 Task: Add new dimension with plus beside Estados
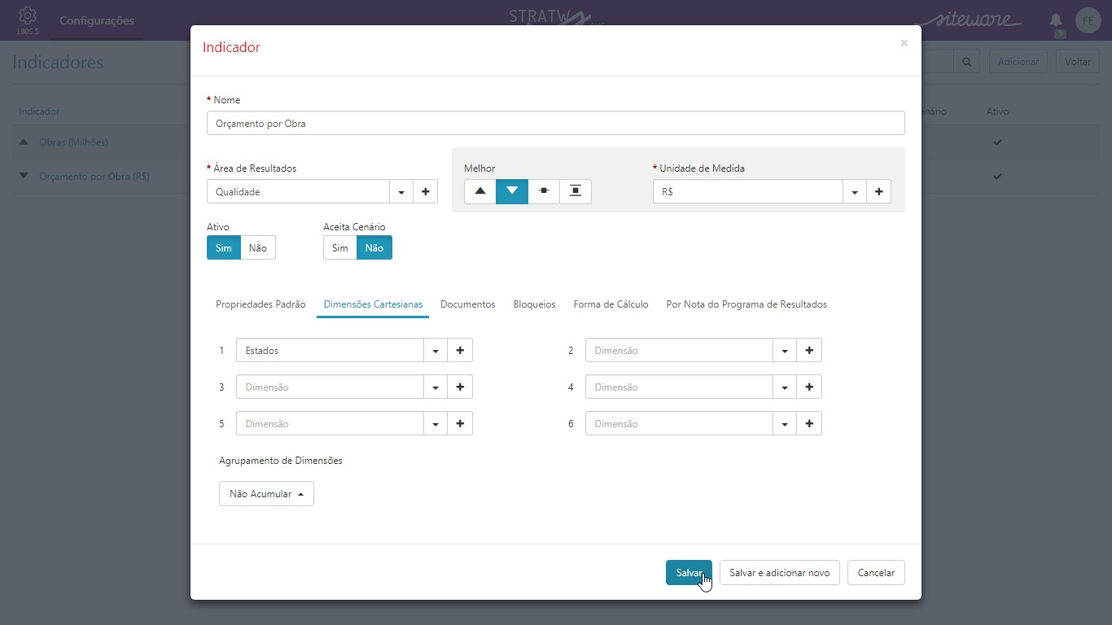coord(460,351)
